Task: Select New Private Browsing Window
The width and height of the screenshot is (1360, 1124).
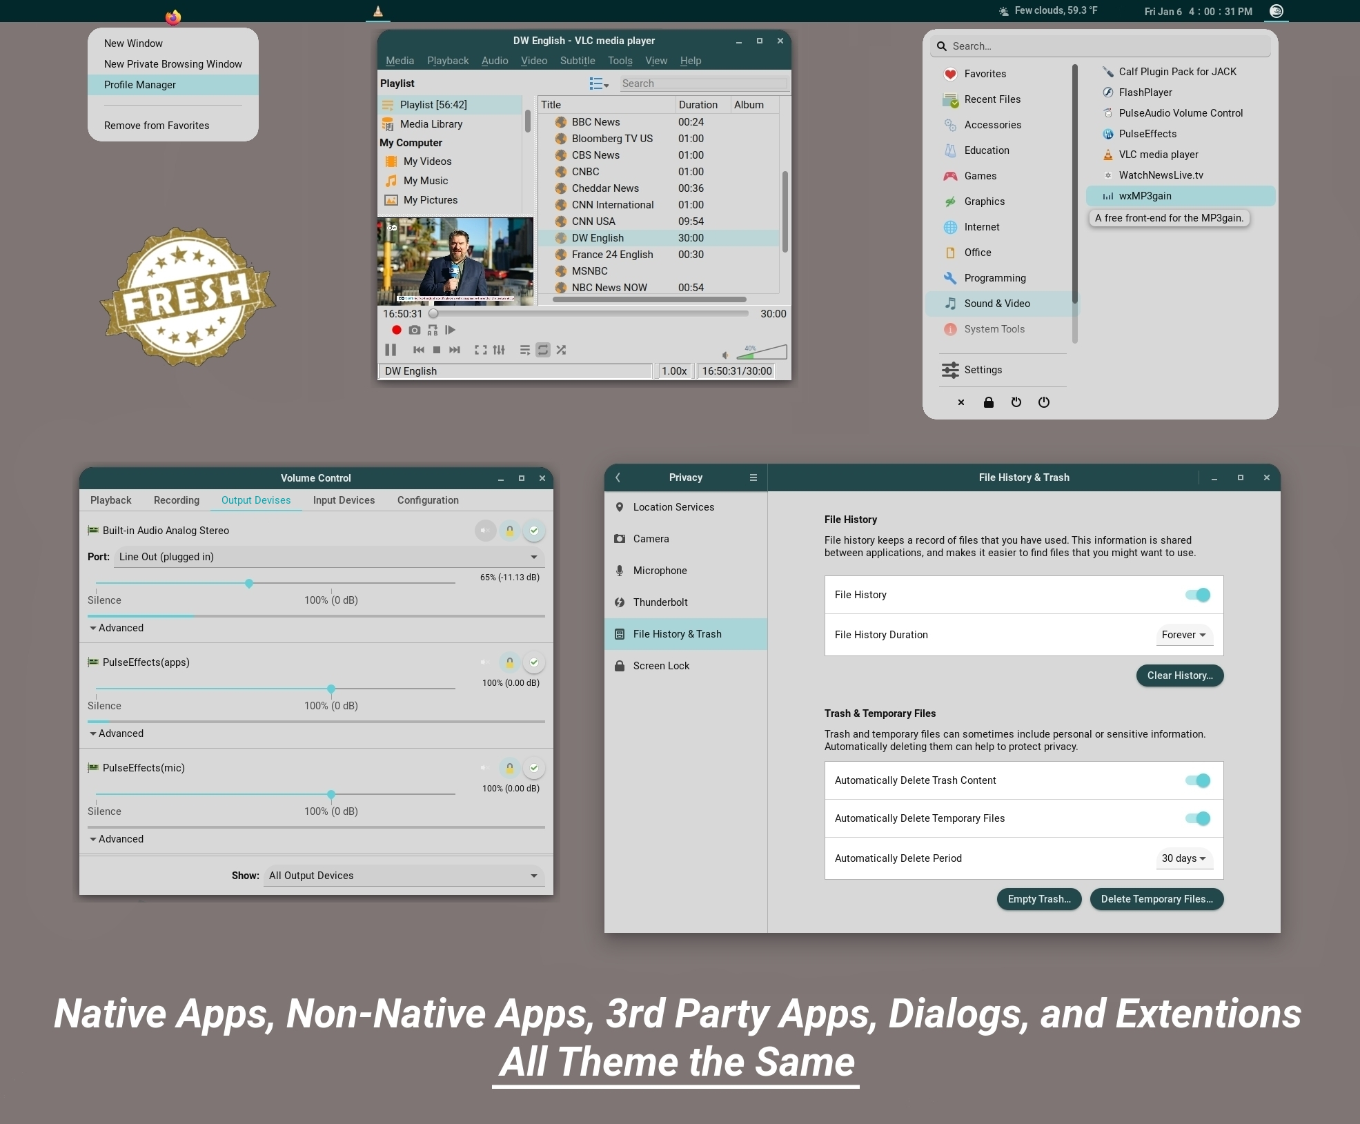Action: [173, 64]
